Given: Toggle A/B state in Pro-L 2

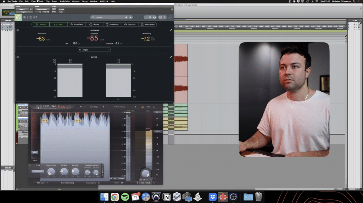Looking at the screenshot, I should pos(91,107).
